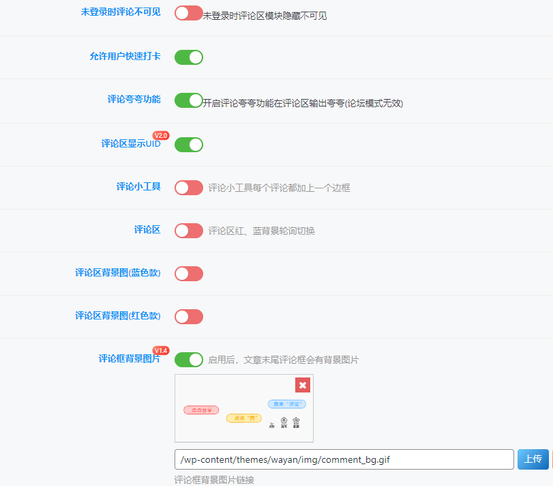Click the 评论区背景图(蓝色款) label
This screenshot has width=553, height=486.
(118, 273)
